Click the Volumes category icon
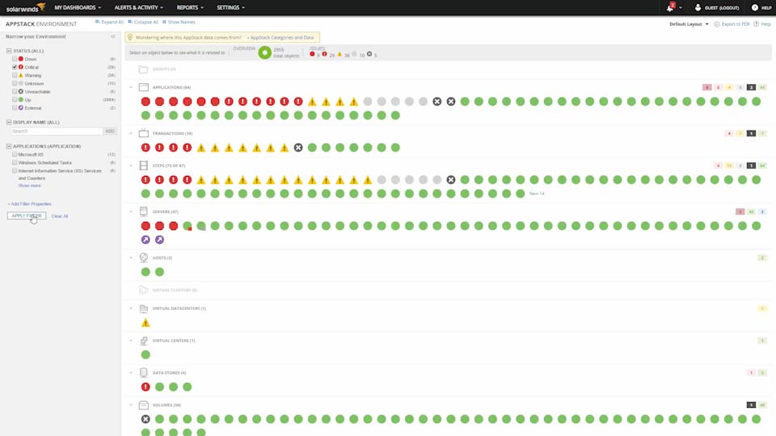The image size is (776, 436). pyautogui.click(x=144, y=405)
